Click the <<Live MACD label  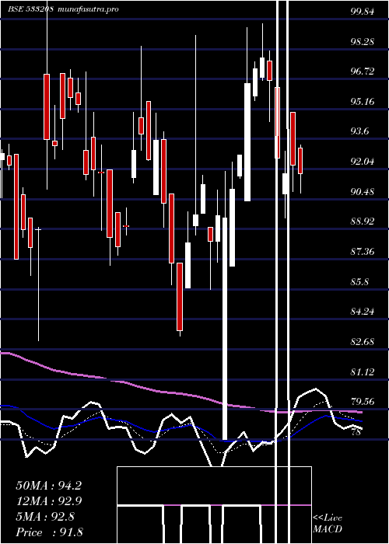click(328, 523)
